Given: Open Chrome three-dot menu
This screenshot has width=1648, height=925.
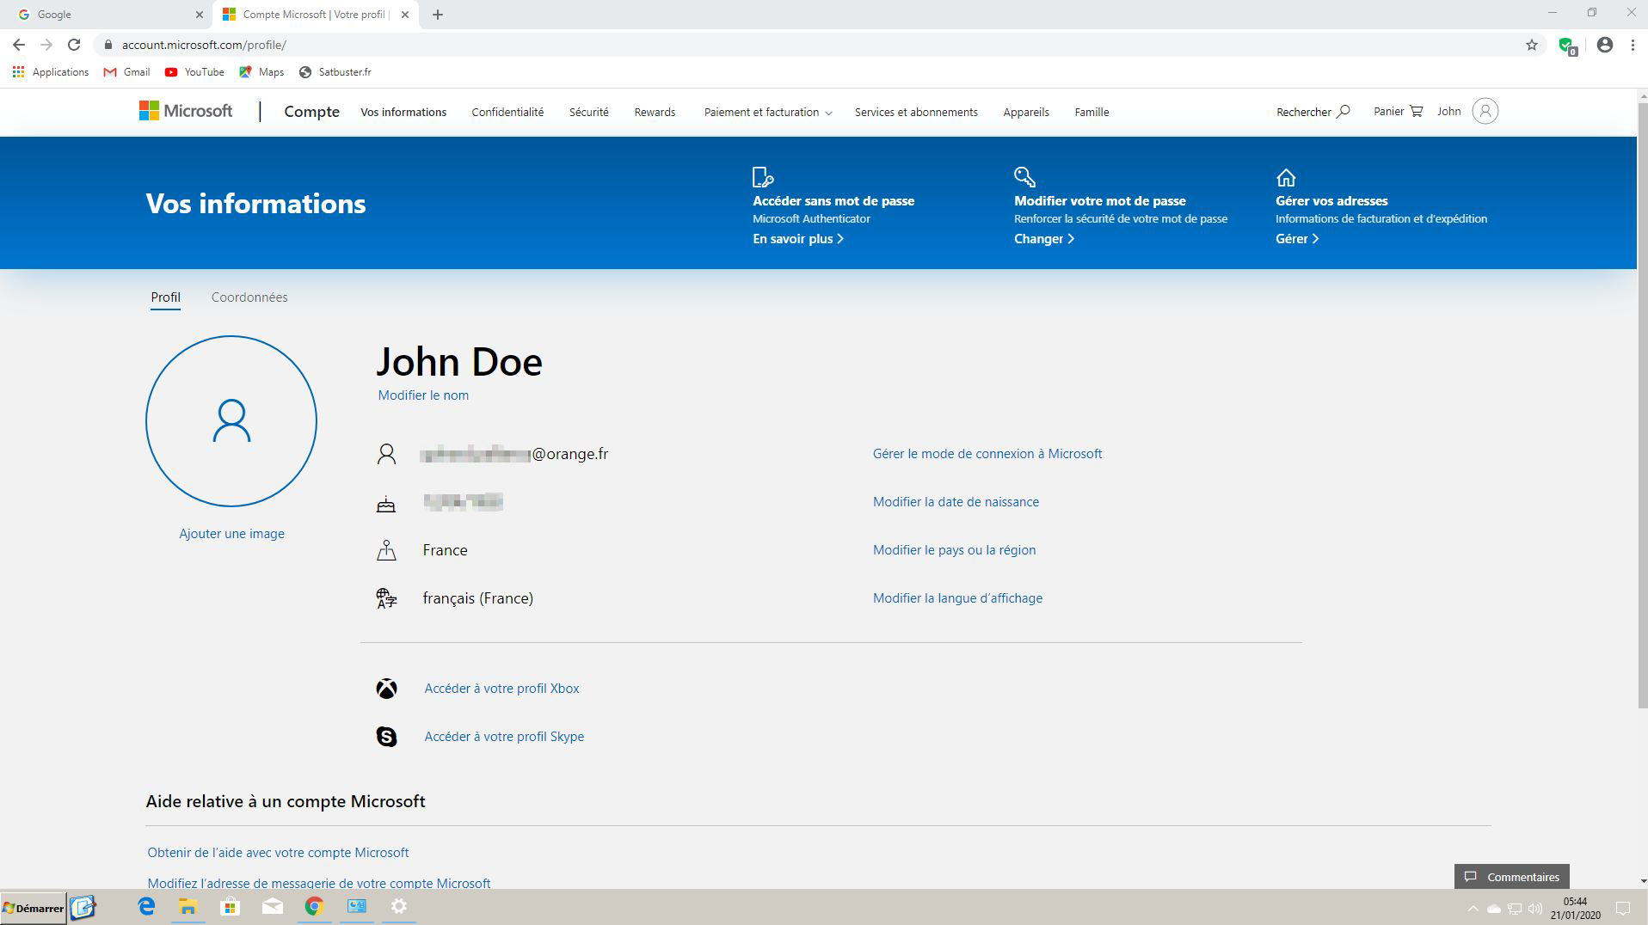Looking at the screenshot, I should tap(1633, 45).
